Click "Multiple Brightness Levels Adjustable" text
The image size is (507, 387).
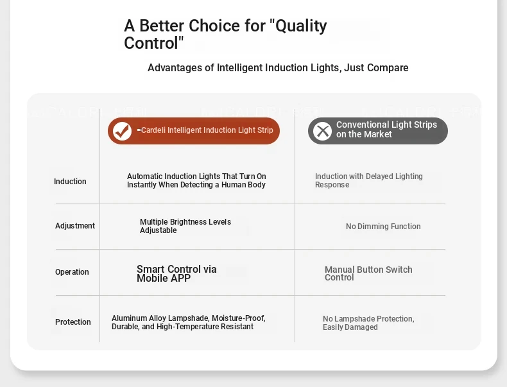coord(185,226)
